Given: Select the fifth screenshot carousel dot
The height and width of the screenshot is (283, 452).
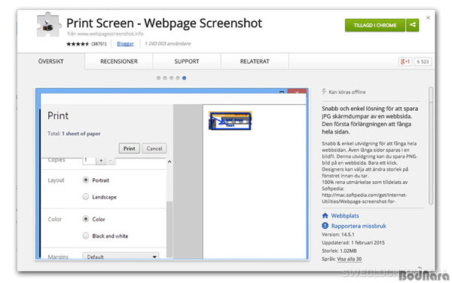Looking at the screenshot, I should point(185,78).
